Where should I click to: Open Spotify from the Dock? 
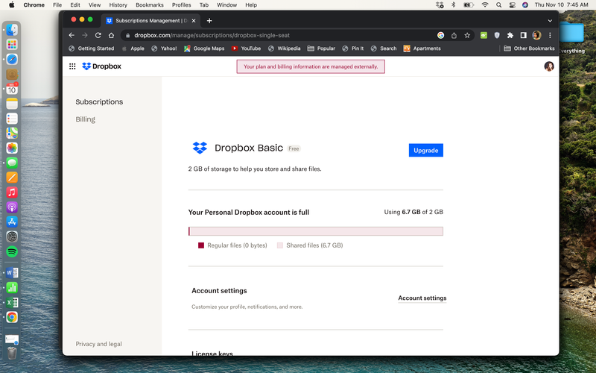[12, 251]
